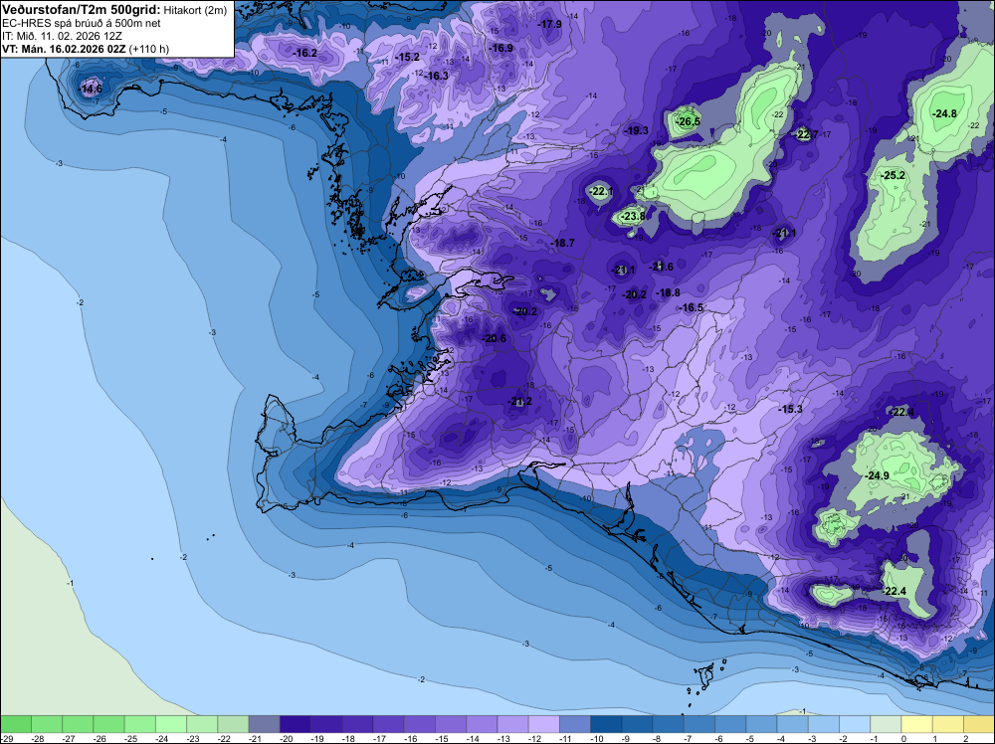Click the -21.2 temperature label
This screenshot has height=744, width=995.
(519, 402)
